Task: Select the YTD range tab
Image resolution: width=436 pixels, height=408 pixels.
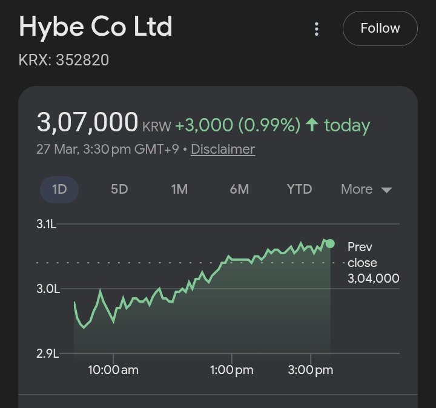Action: (x=299, y=189)
